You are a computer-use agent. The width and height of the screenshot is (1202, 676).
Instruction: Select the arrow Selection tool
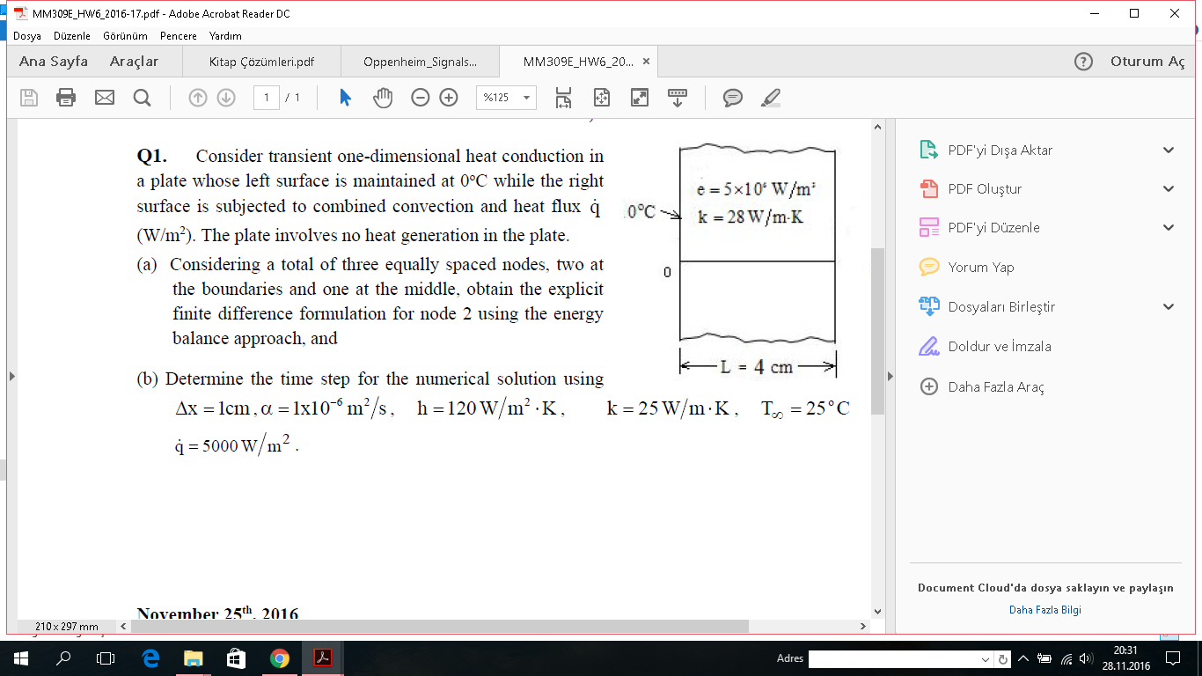(x=345, y=98)
